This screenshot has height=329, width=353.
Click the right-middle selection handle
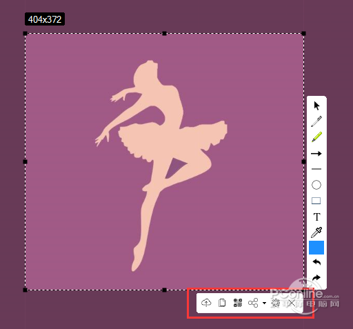tap(303, 162)
